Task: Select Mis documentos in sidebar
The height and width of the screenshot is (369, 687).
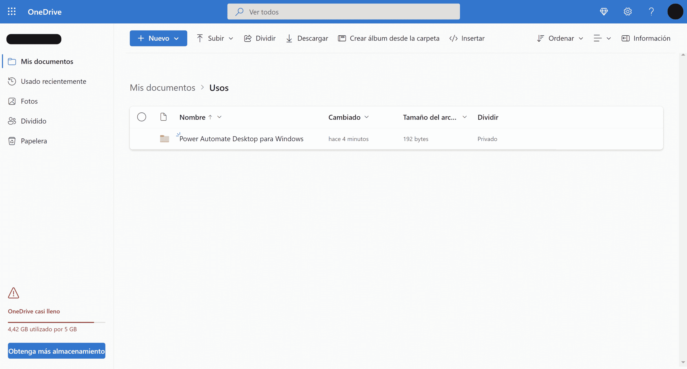Action: click(57, 61)
